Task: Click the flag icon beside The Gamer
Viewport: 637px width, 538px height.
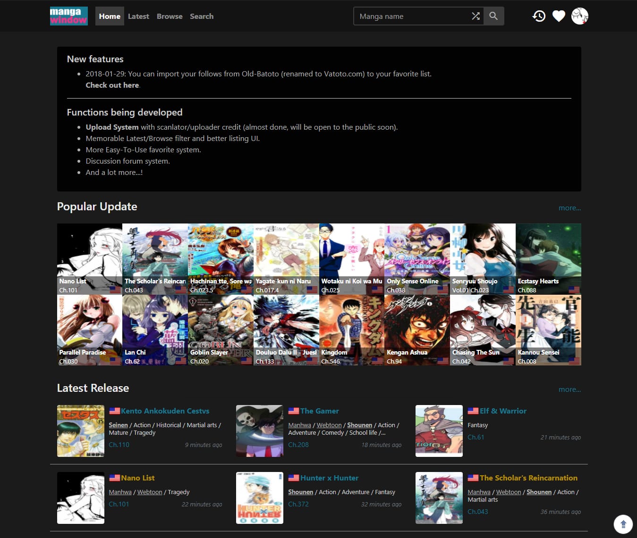Action: [x=294, y=411]
